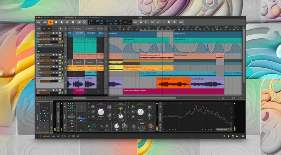Launch the HouseChord clip in the launcher
Screen dimensions: 281x155
[74, 90]
